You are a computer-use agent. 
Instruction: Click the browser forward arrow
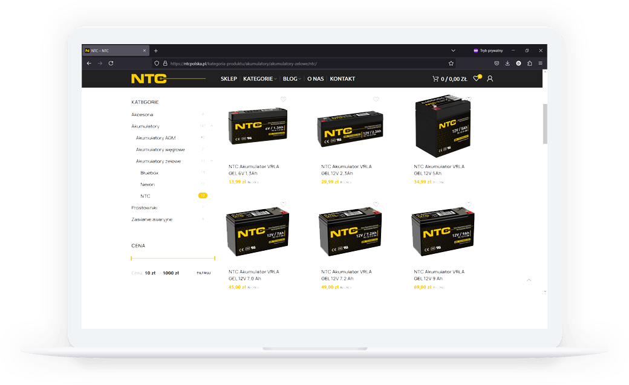pos(100,63)
